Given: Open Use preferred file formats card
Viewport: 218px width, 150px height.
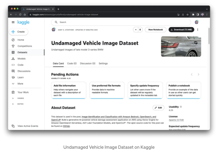Looking at the screenshot, I should pos(107,90).
